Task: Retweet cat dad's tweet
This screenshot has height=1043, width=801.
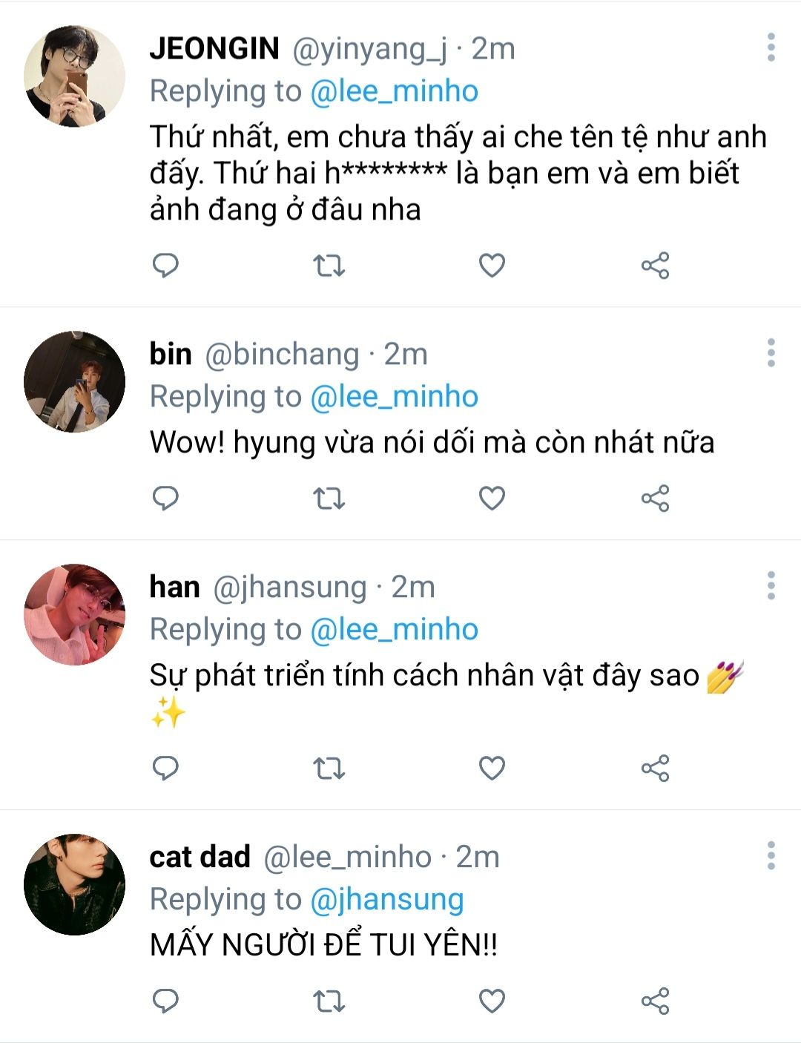Action: coord(329,1001)
